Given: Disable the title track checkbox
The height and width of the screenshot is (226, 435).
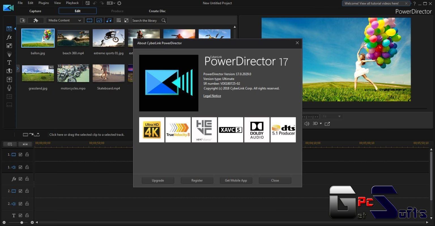Looking at the screenshot, I should pos(20,215).
